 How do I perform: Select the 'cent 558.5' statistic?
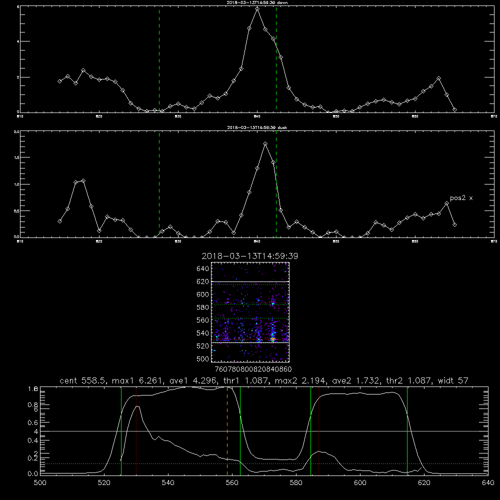[x=82, y=380]
